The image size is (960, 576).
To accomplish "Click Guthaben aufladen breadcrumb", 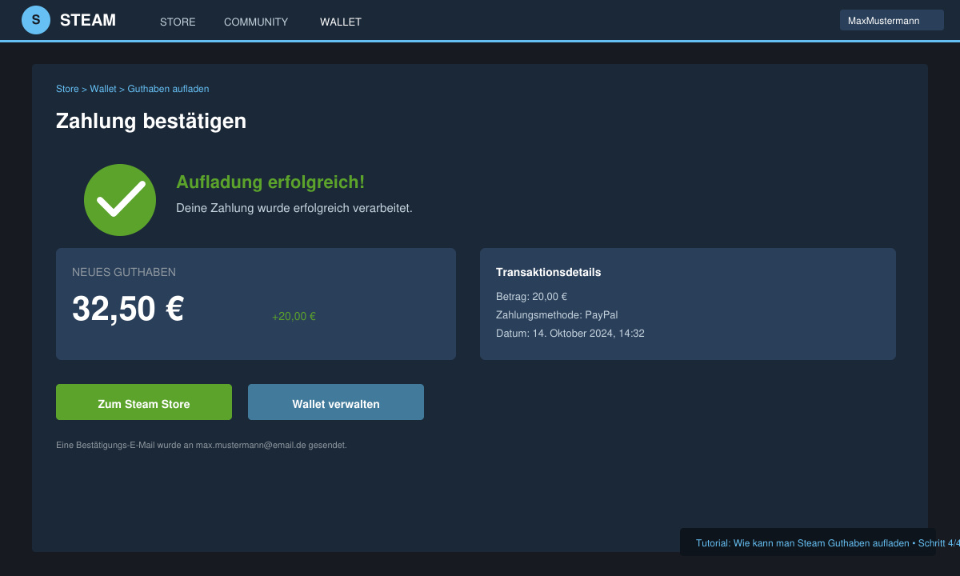I will (168, 89).
